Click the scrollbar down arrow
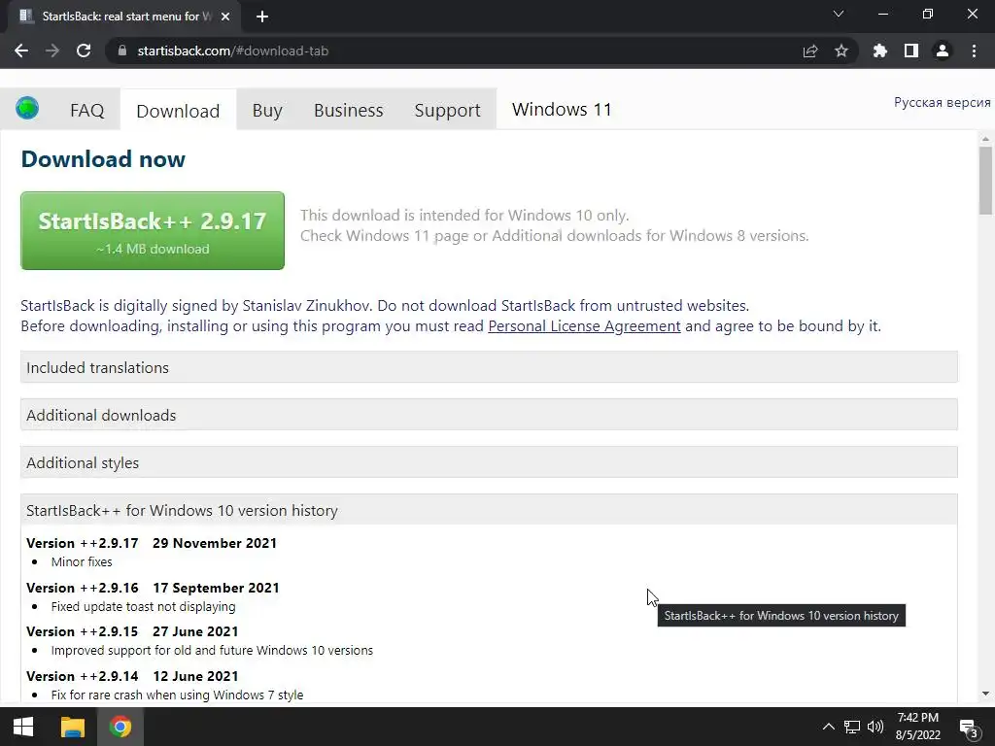Viewport: 995px width, 746px height. [x=985, y=694]
